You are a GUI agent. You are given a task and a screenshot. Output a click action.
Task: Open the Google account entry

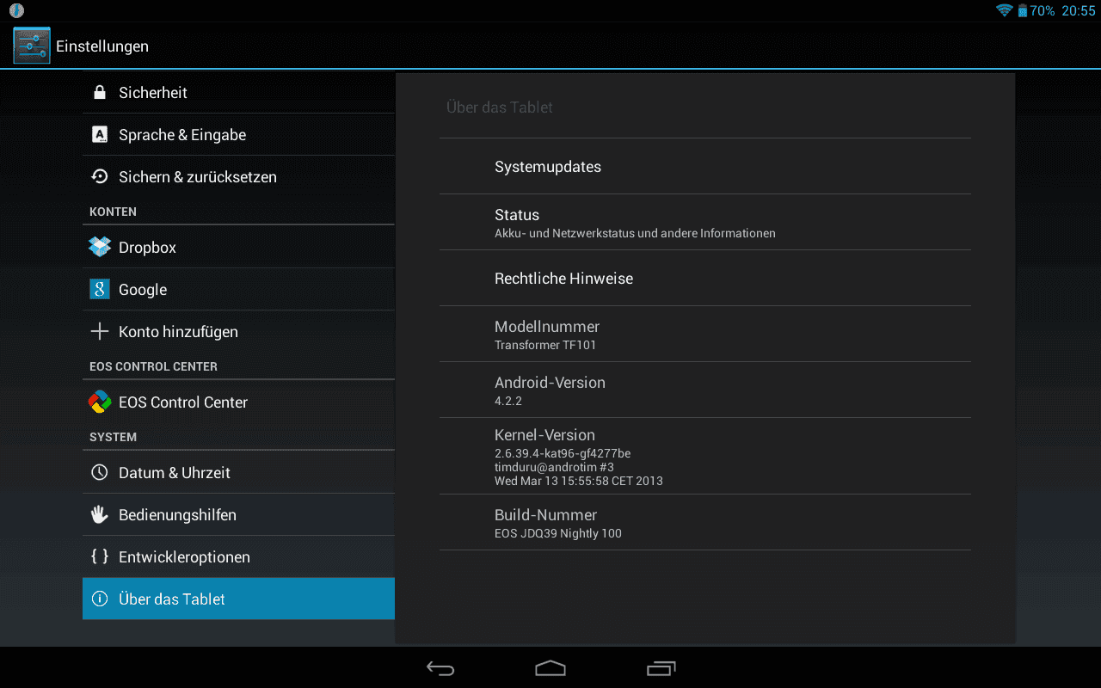pos(238,289)
